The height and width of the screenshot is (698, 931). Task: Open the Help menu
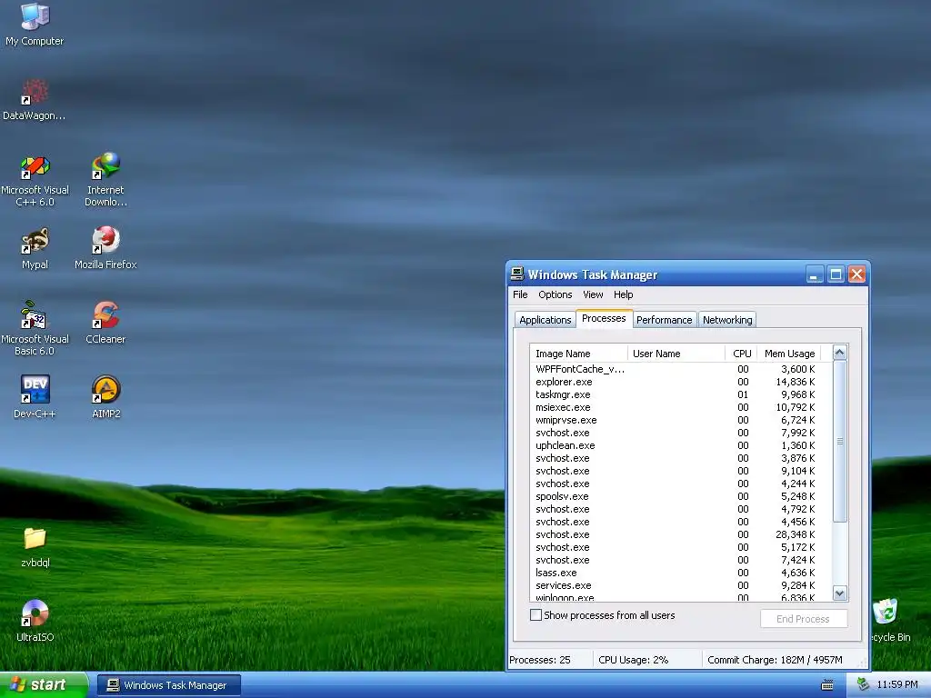tap(624, 294)
